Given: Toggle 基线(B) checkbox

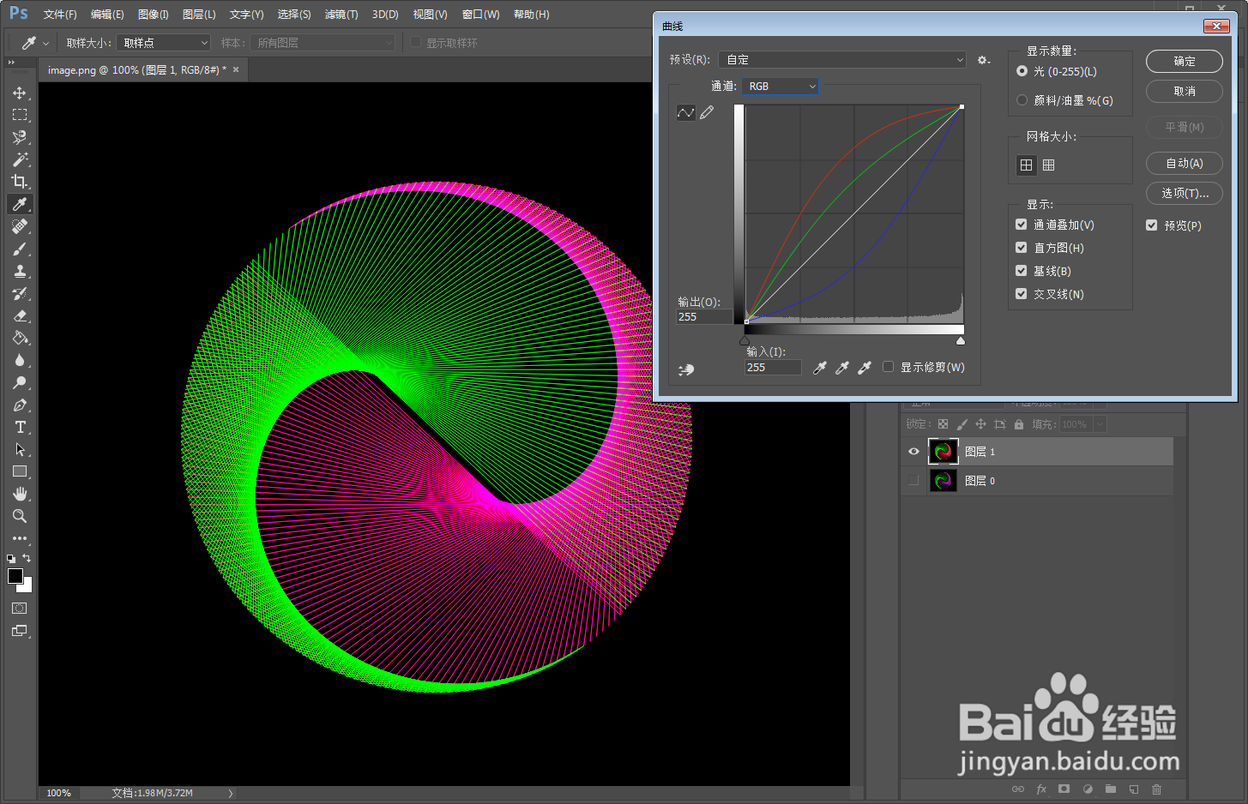Looking at the screenshot, I should point(1021,271).
